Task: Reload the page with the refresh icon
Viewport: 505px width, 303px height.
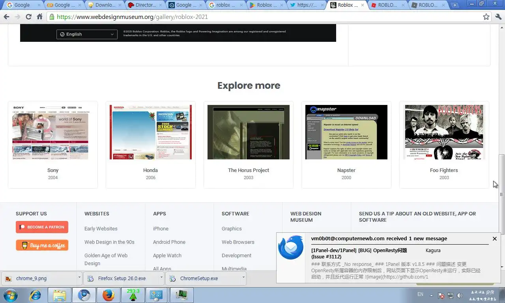Action: pyautogui.click(x=28, y=17)
